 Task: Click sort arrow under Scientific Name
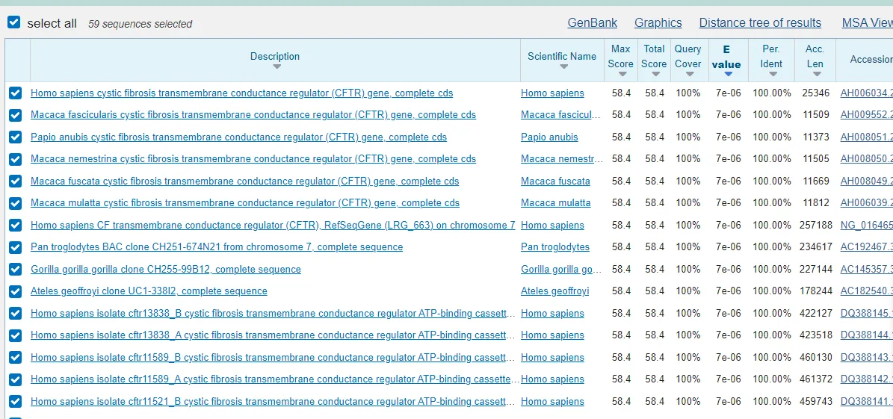coord(563,67)
